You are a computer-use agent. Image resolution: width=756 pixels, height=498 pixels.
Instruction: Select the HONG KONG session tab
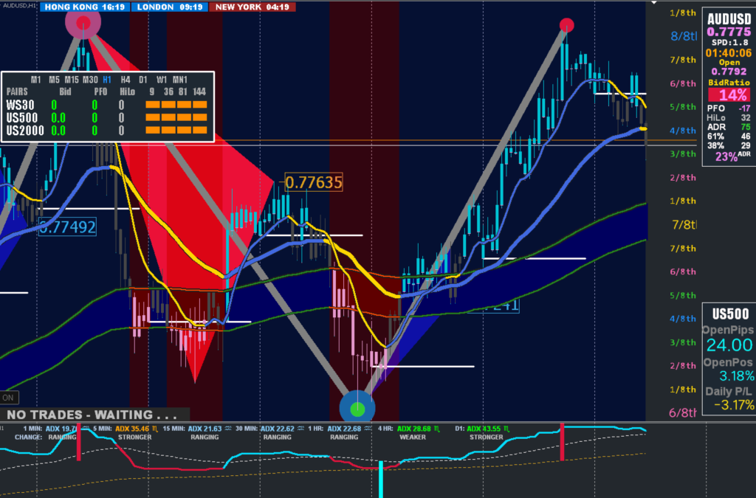tap(85, 7)
